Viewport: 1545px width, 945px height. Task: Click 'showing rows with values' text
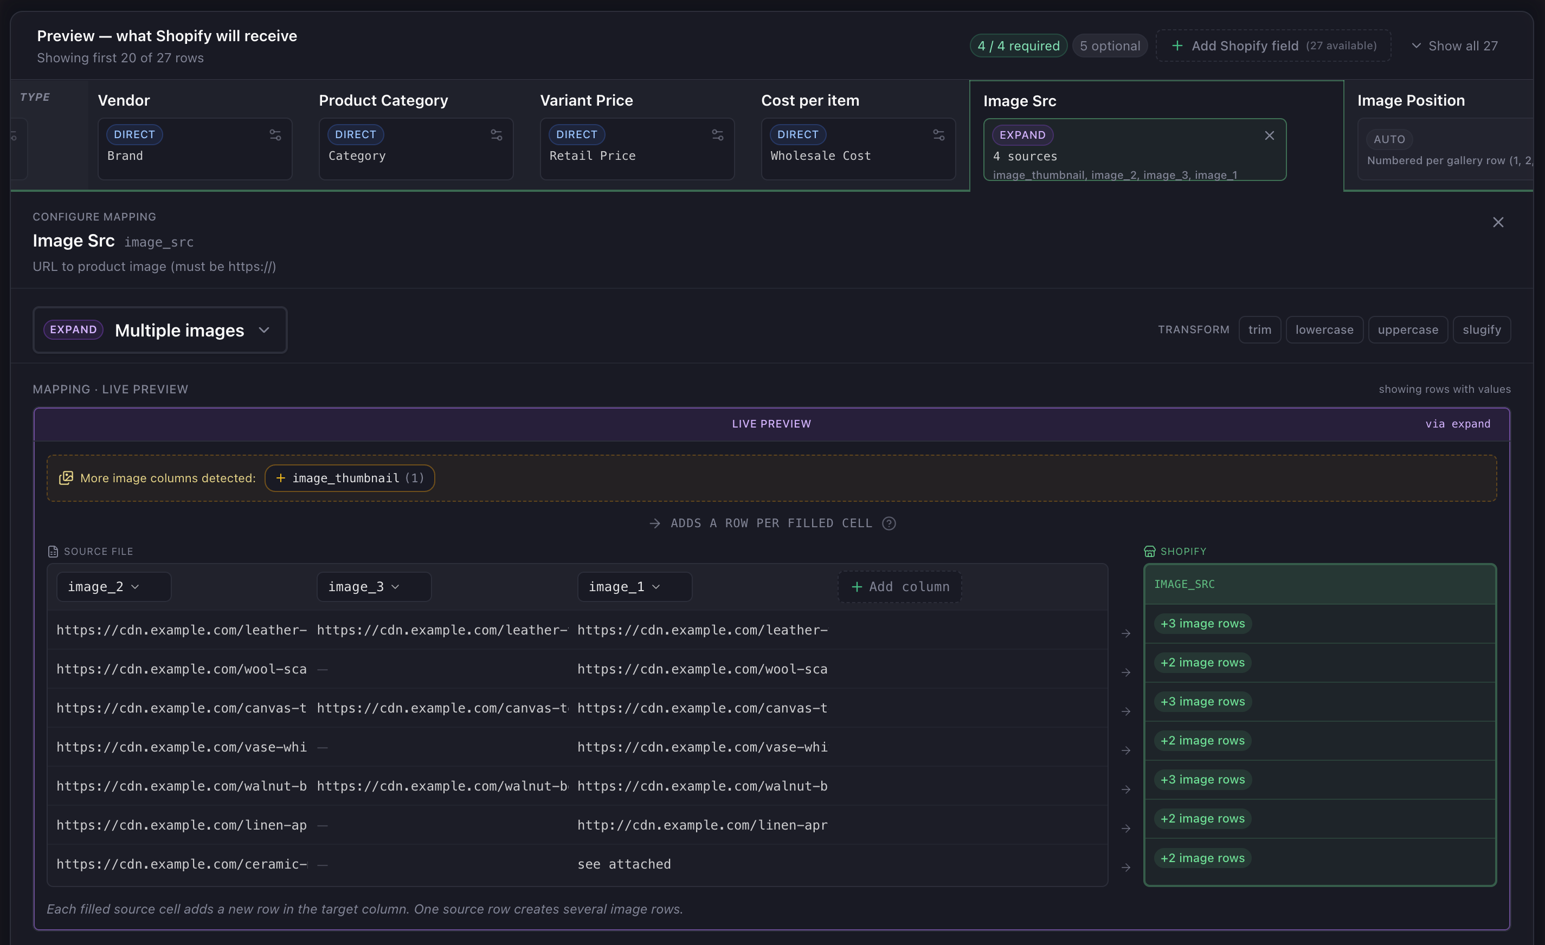tap(1445, 389)
